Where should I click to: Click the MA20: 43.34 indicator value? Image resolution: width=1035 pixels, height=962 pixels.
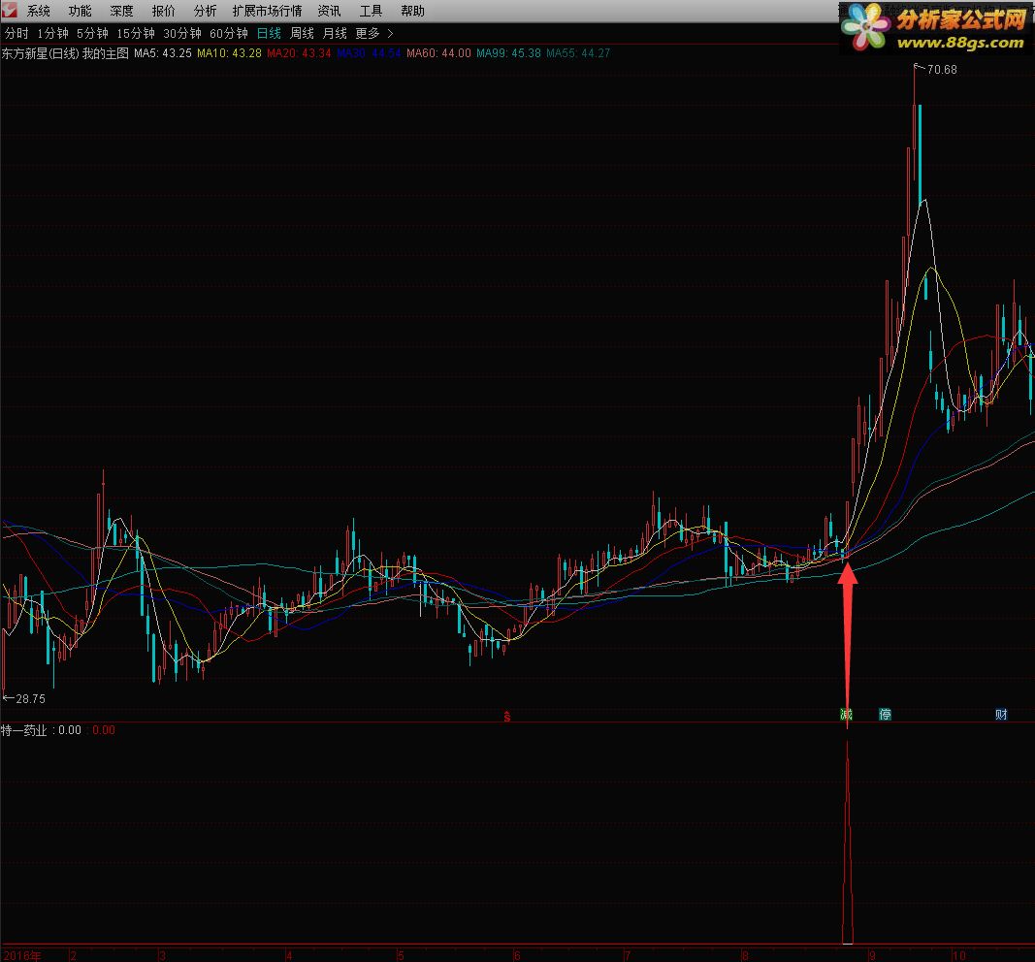(299, 53)
